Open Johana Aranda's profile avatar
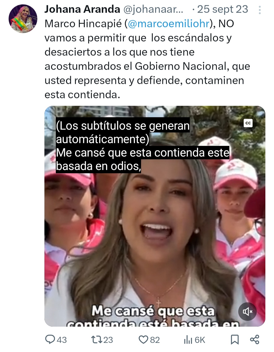Screen dimensions: 274x352 (23, 19)
